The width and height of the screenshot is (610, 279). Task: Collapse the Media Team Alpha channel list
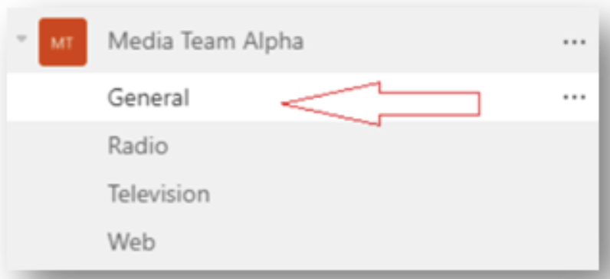[x=21, y=38]
